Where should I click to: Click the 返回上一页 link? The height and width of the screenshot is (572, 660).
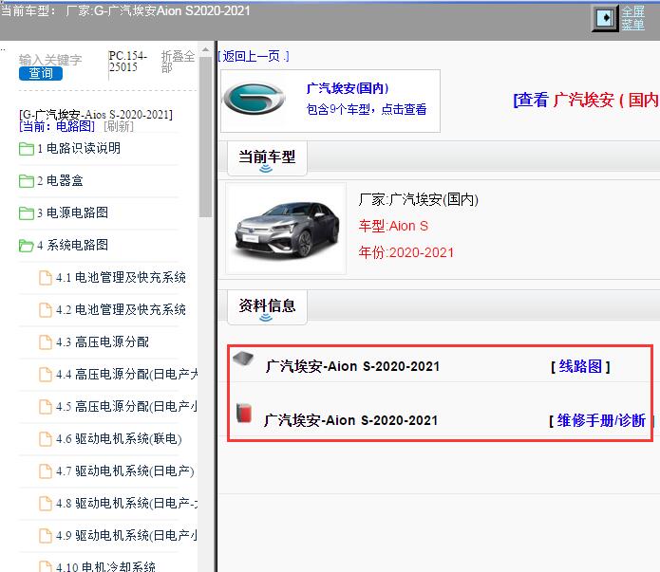coord(254,56)
